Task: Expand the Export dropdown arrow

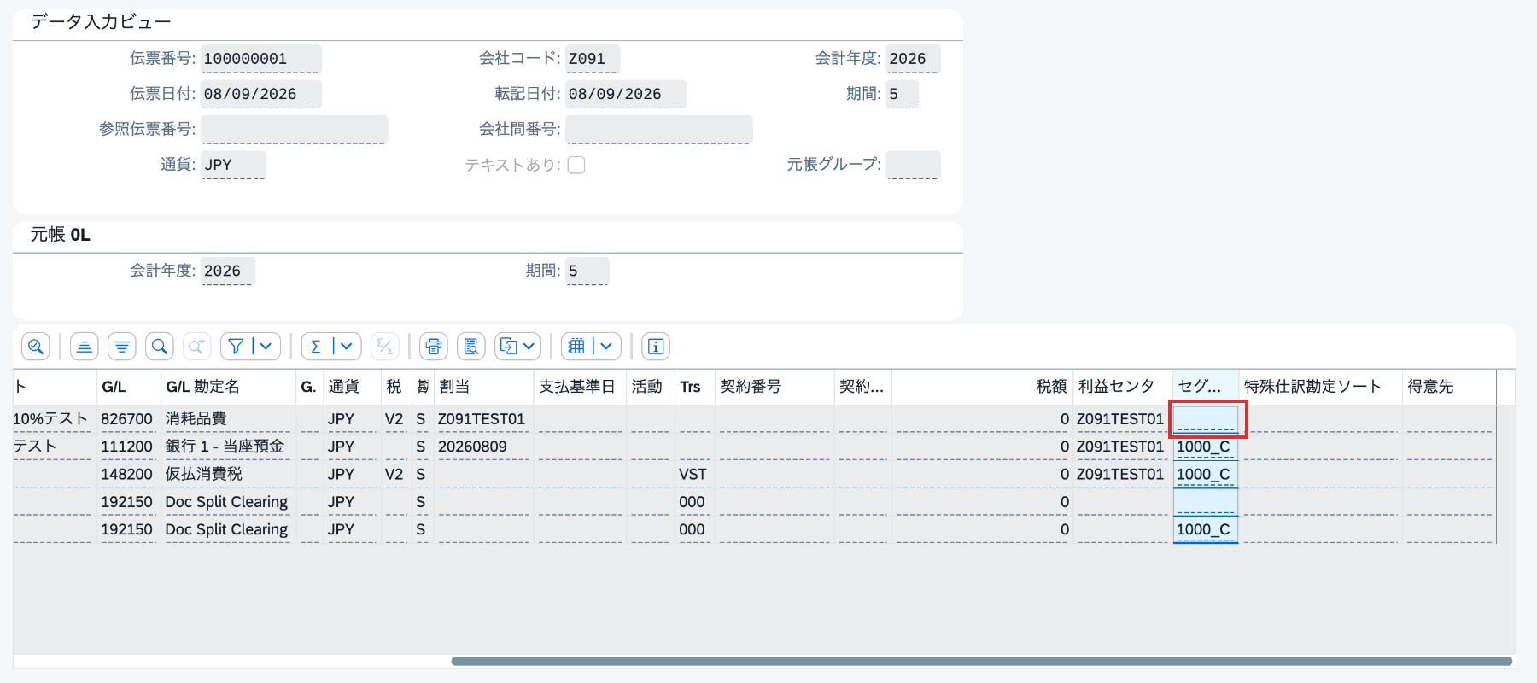Action: tap(529, 346)
